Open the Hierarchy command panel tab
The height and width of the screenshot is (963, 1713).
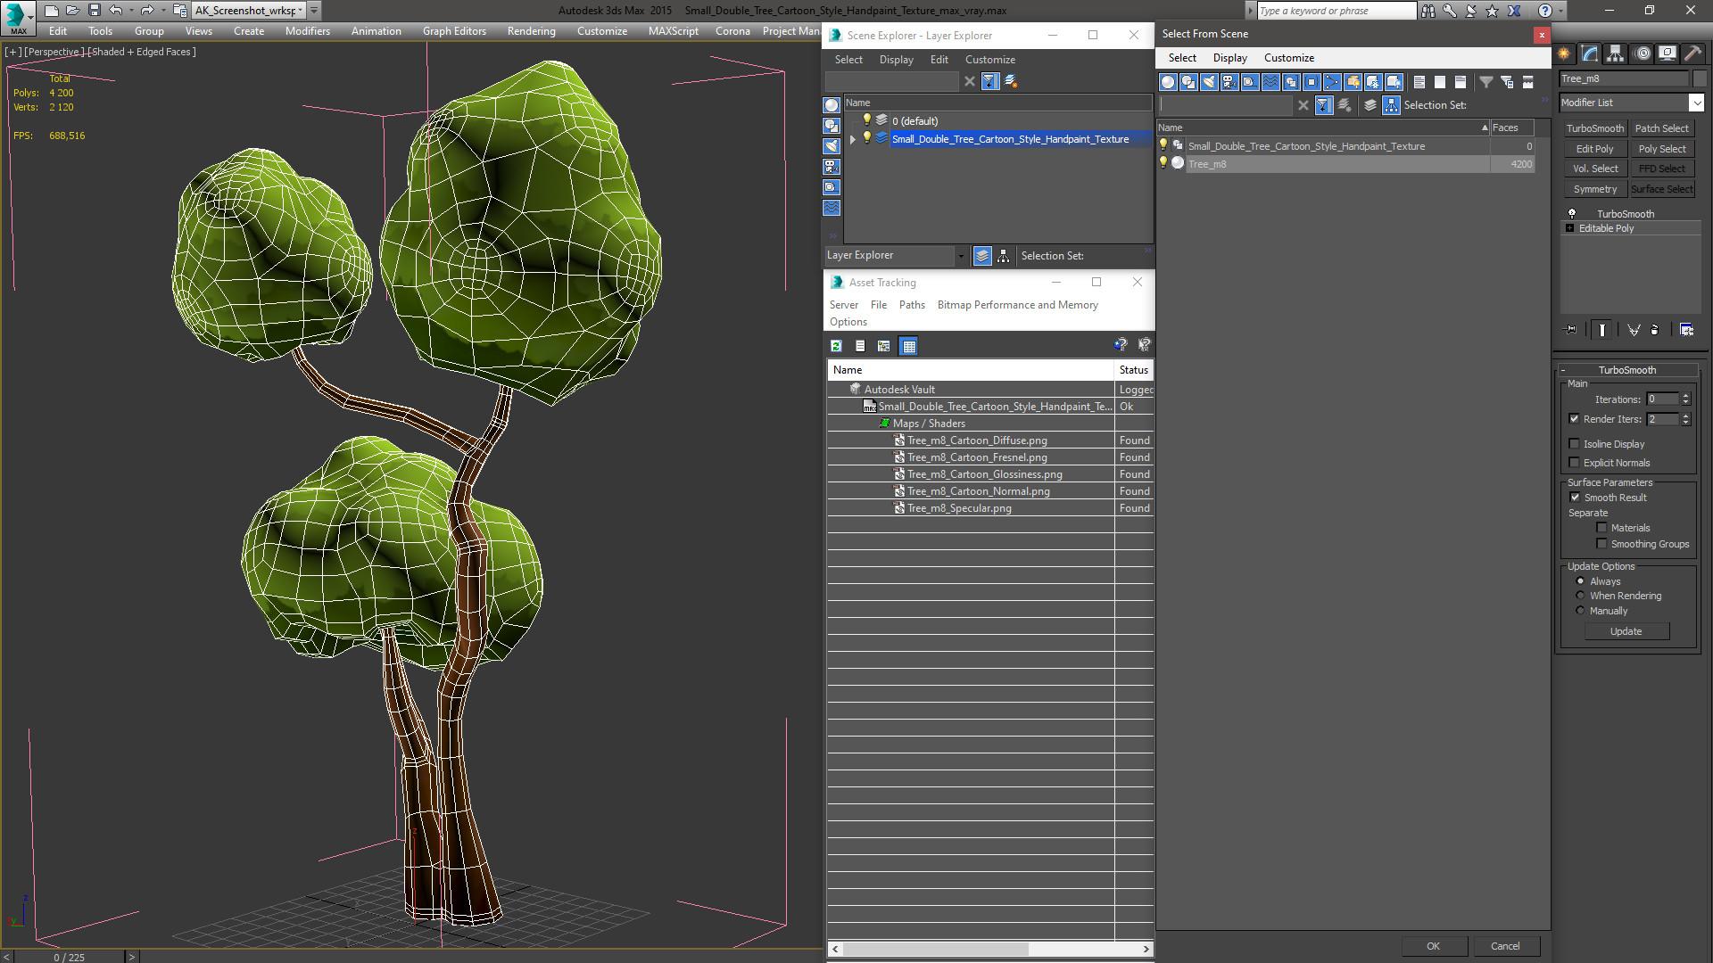pos(1616,53)
